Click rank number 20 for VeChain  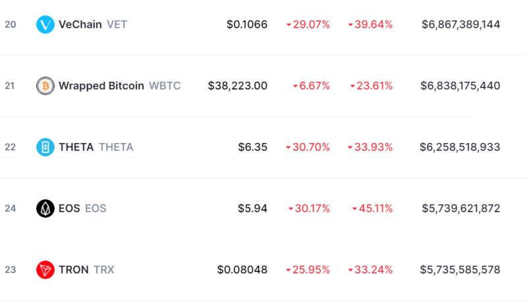[10, 25]
